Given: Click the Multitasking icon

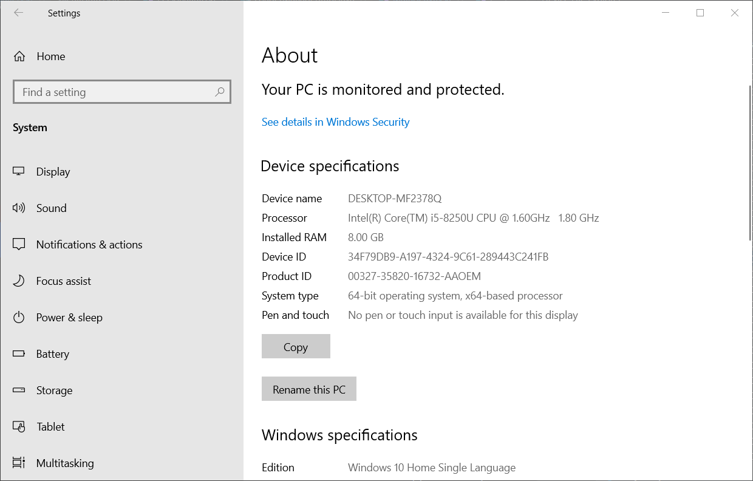Looking at the screenshot, I should click(x=19, y=463).
